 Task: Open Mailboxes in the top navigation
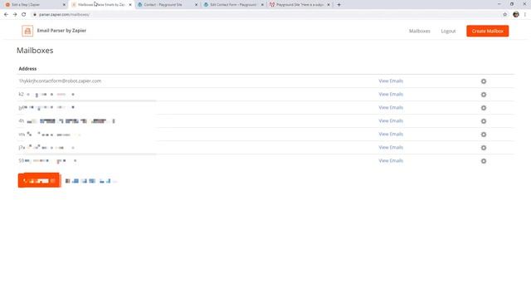point(420,31)
